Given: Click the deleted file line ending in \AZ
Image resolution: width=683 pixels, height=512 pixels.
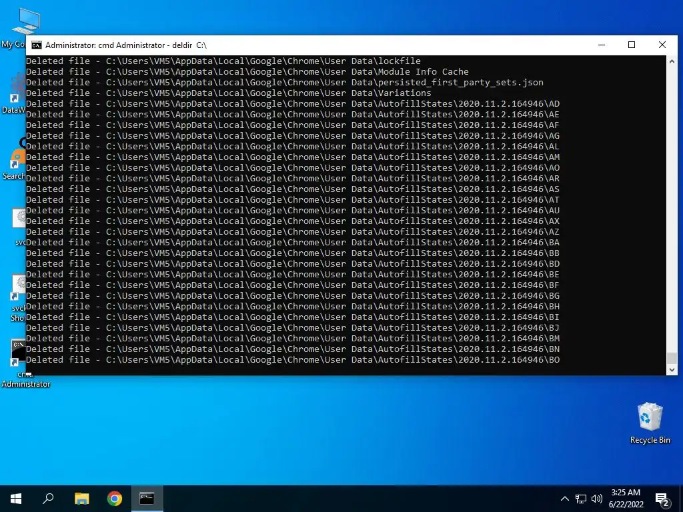Looking at the screenshot, I should click(293, 231).
